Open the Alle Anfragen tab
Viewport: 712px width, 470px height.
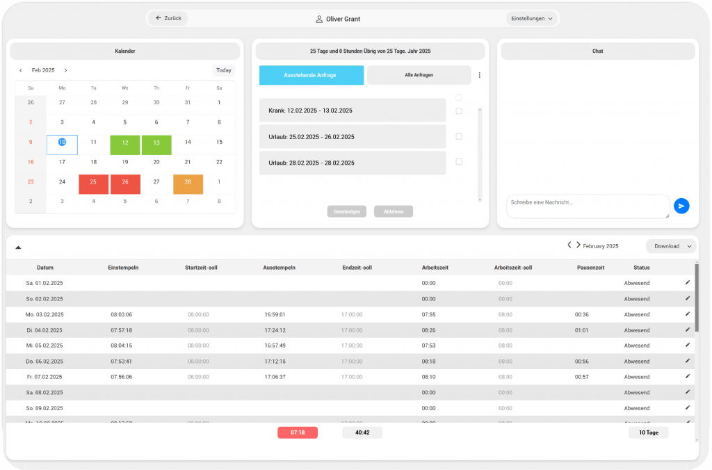(x=419, y=75)
